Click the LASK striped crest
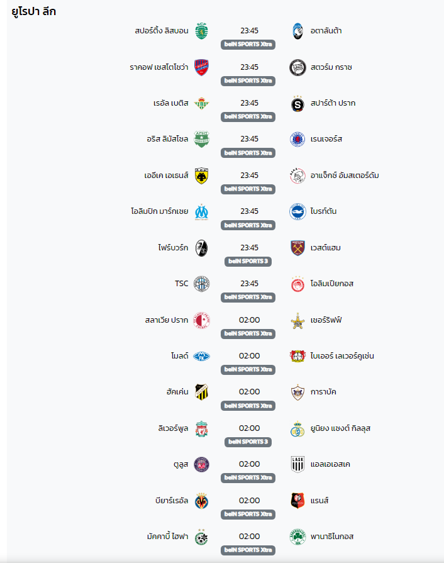 coord(297,465)
